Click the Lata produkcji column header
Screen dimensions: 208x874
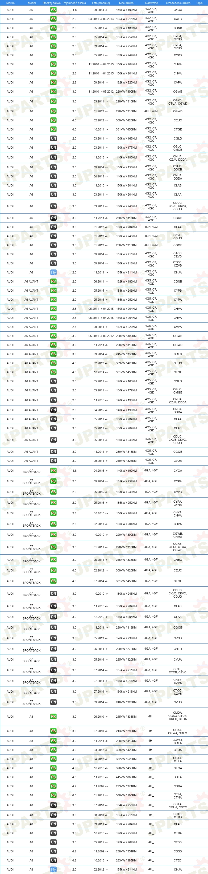click(x=101, y=3)
